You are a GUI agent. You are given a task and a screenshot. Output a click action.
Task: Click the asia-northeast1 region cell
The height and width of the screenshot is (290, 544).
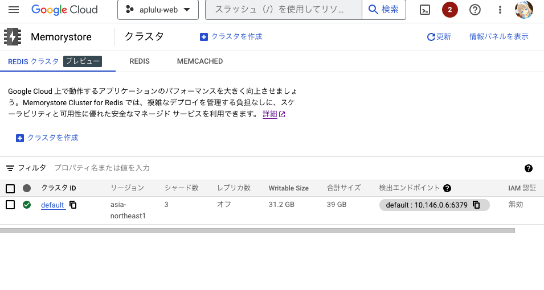click(128, 210)
